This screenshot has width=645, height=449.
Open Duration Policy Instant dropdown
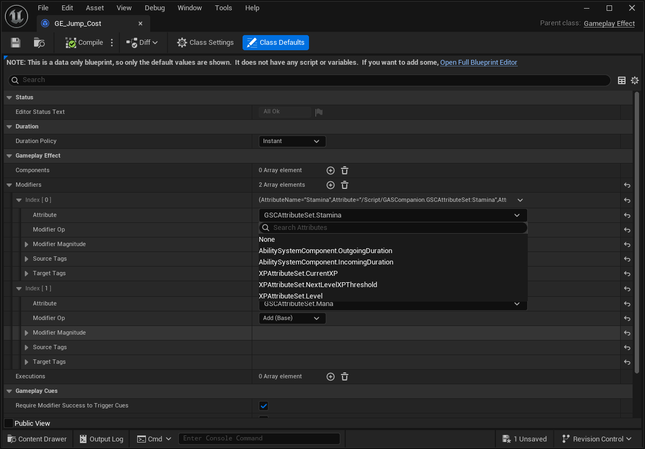[x=292, y=141]
